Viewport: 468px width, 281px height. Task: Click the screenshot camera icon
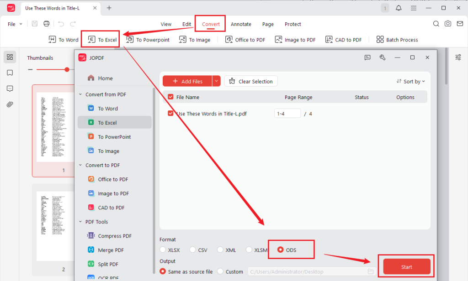tap(448, 24)
